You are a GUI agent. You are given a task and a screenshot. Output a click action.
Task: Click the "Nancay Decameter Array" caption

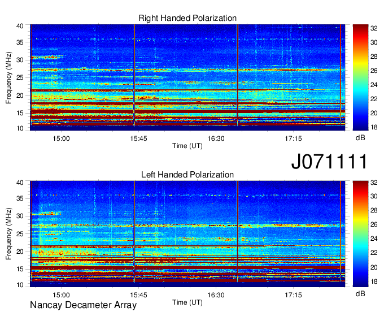coord(83,305)
